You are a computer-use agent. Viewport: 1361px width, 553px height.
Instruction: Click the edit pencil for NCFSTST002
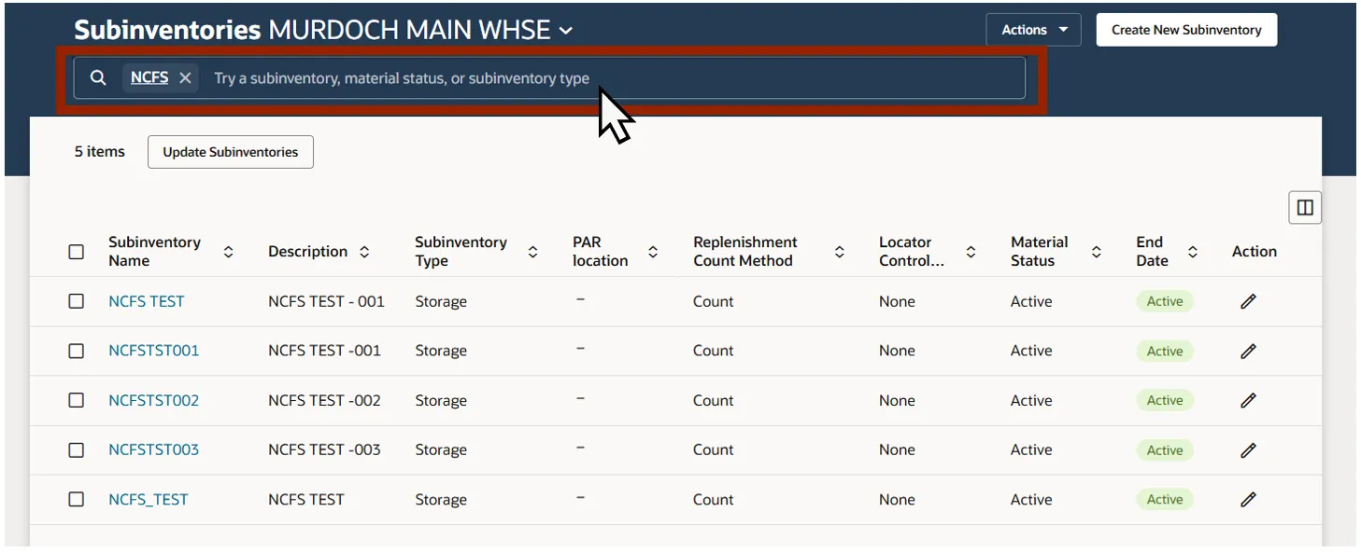pyautogui.click(x=1248, y=401)
